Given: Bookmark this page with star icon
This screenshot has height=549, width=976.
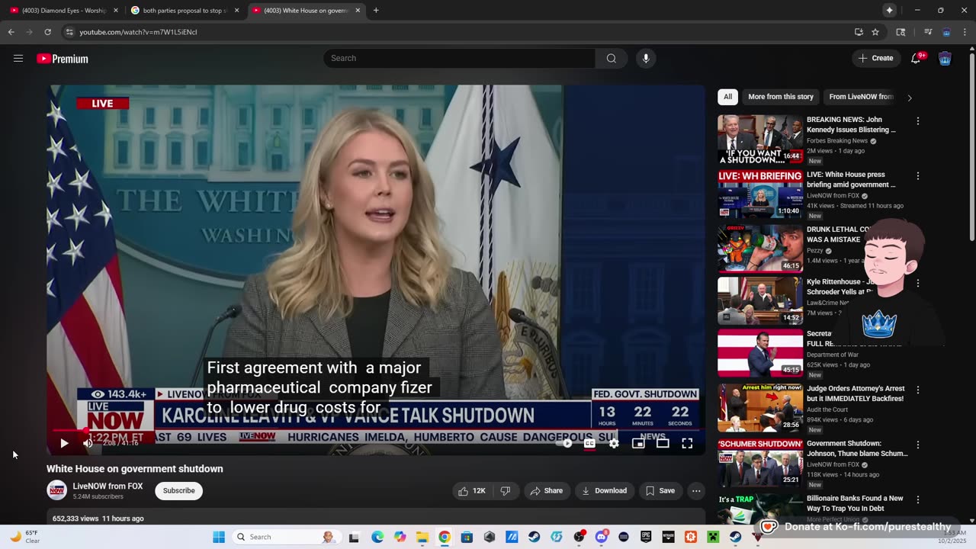Looking at the screenshot, I should tap(875, 32).
